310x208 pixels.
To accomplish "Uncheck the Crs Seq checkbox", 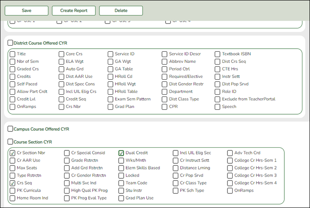I will [12, 183].
